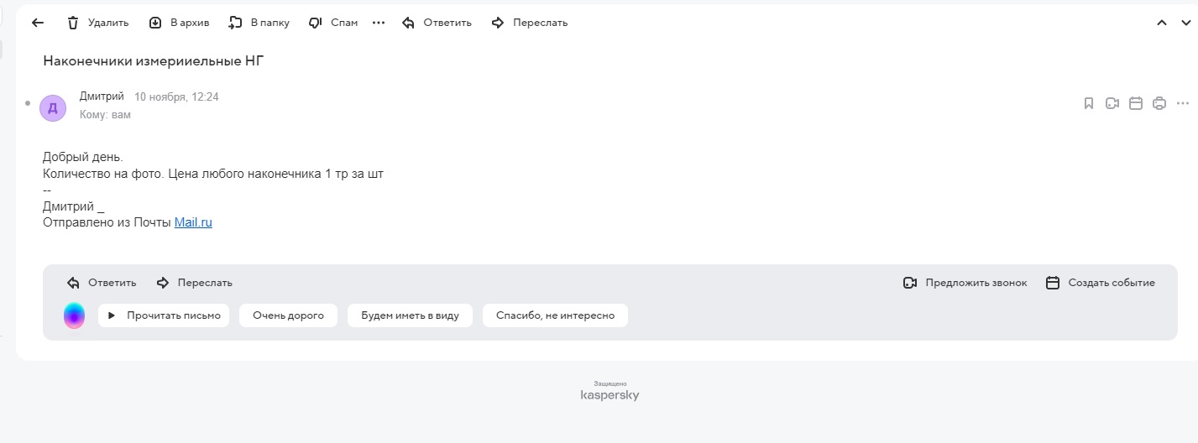
Task: Print the email with printer icon
Action: click(1159, 103)
